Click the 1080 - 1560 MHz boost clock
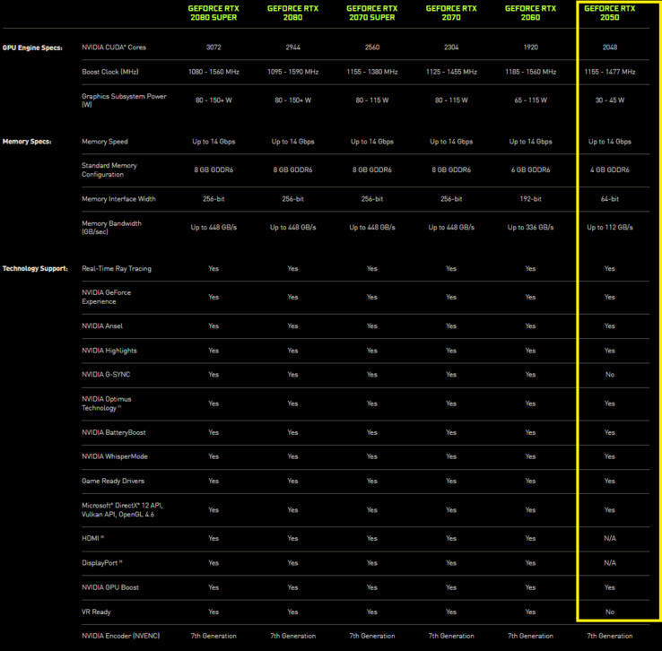662x651 pixels. tap(213, 72)
